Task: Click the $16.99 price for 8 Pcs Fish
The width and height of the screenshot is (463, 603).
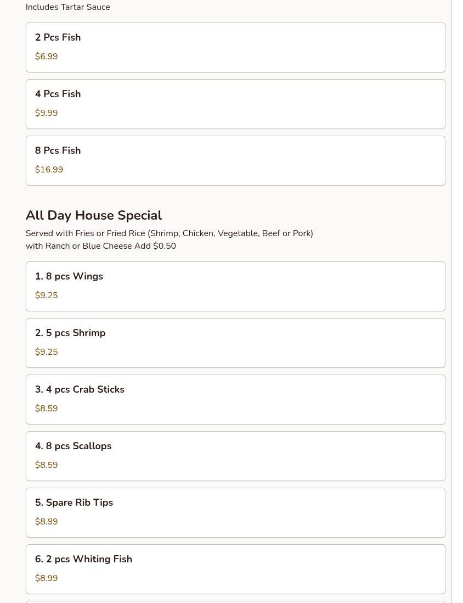Action: (x=49, y=169)
